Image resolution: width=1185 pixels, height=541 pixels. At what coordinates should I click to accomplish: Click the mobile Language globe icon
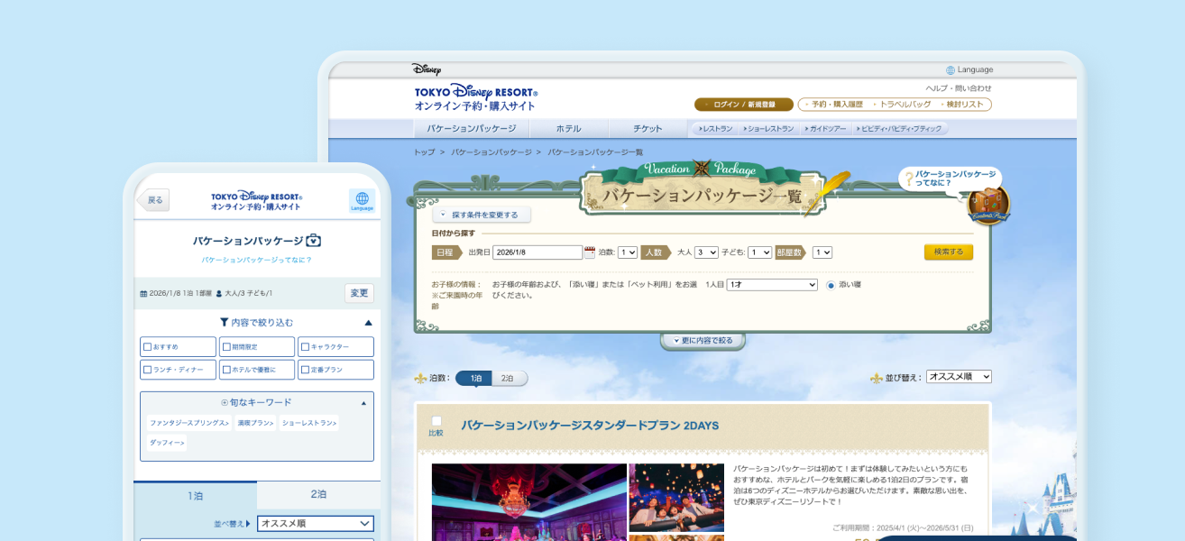(x=362, y=199)
